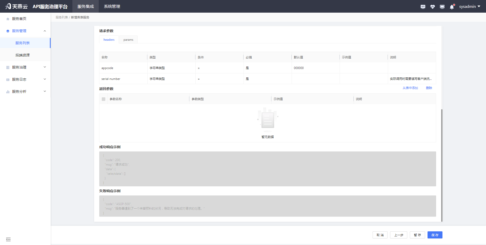Check the select-all checkbox in 返回参数 table
The height and width of the screenshot is (245, 486).
tap(103, 99)
